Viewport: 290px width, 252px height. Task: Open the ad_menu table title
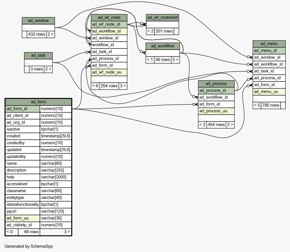(269, 44)
